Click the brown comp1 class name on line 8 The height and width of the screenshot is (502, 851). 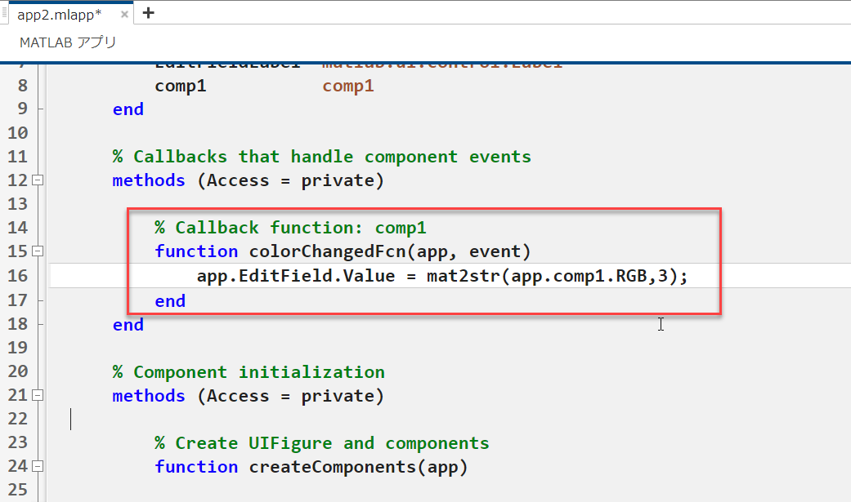point(348,86)
